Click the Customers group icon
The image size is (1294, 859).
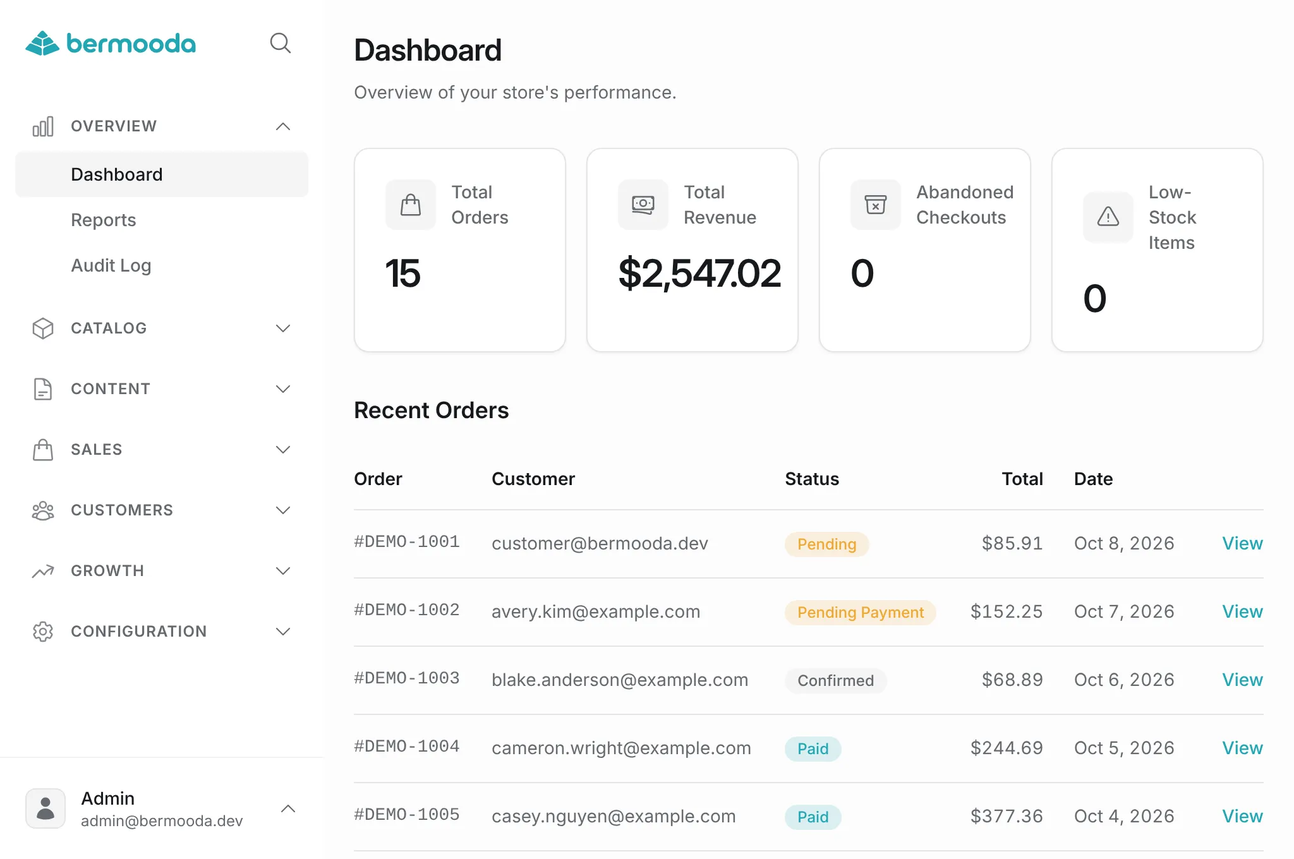[x=43, y=510]
